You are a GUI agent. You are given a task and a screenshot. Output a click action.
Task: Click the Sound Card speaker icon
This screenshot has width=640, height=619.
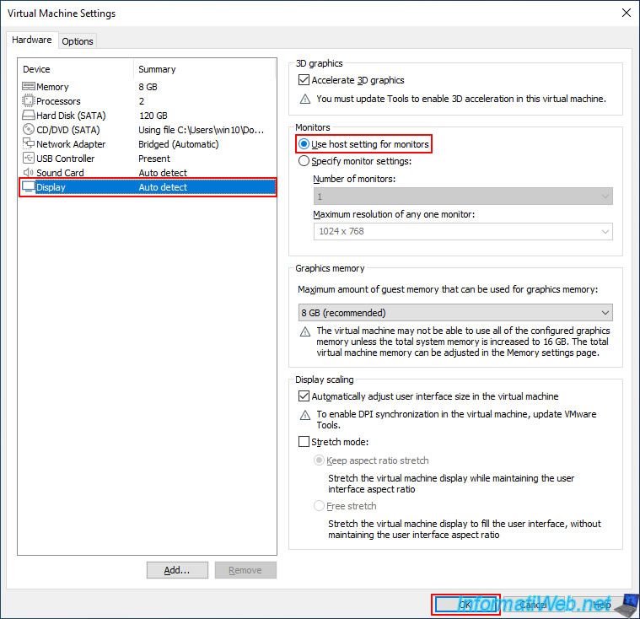pos(29,172)
